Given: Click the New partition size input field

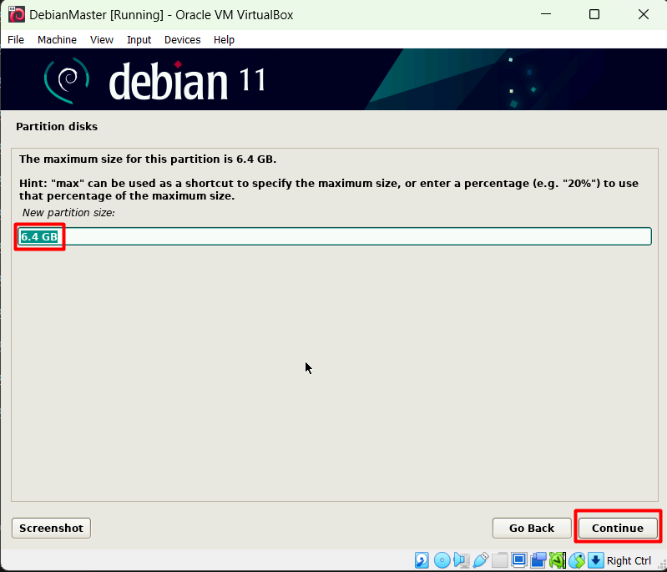Looking at the screenshot, I should pos(335,236).
